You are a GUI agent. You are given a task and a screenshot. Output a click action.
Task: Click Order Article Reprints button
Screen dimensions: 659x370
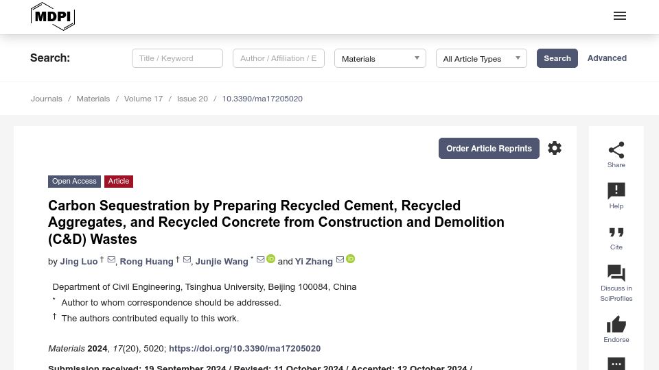tap(489, 149)
